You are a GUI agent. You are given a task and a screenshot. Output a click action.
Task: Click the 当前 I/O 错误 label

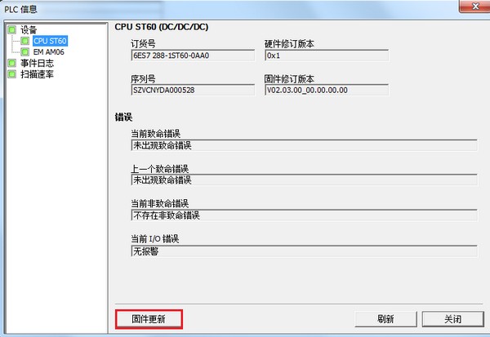coord(154,239)
